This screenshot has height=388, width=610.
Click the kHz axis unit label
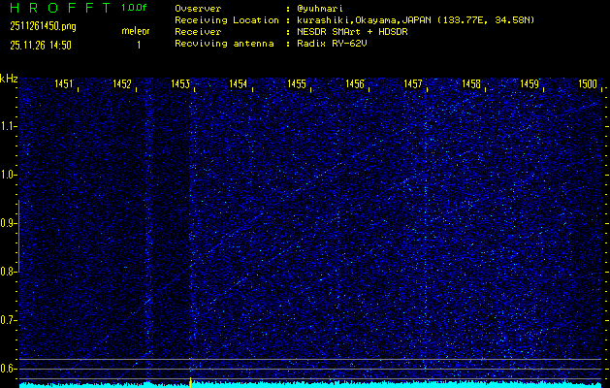click(x=9, y=78)
